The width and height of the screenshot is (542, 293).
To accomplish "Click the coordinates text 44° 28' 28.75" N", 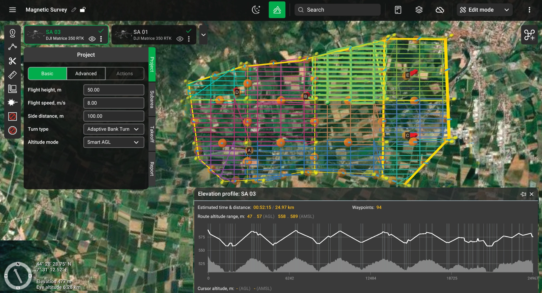I will tap(54, 264).
